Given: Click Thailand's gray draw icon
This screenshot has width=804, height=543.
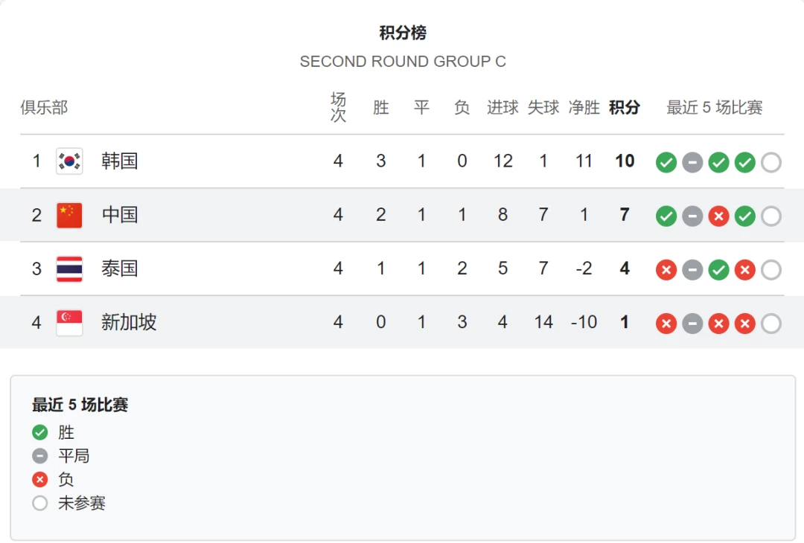Looking at the screenshot, I should 692,270.
